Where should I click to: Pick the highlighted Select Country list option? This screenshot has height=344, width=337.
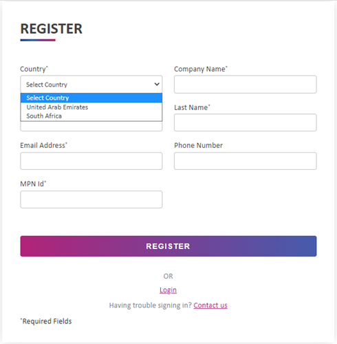point(91,98)
